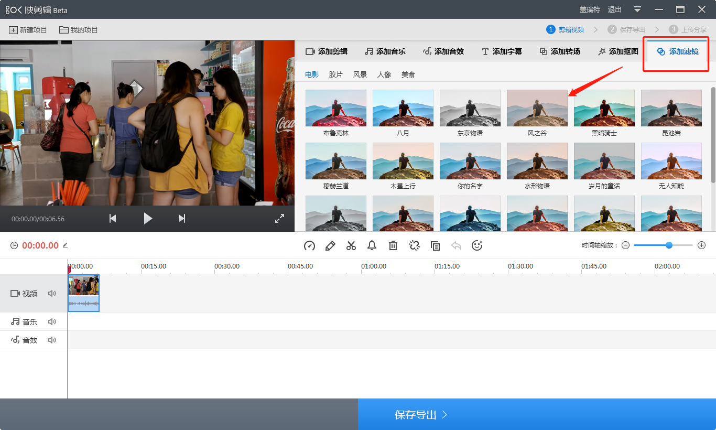The image size is (716, 430).
Task: Open 我的项目 folder
Action: click(x=79, y=30)
